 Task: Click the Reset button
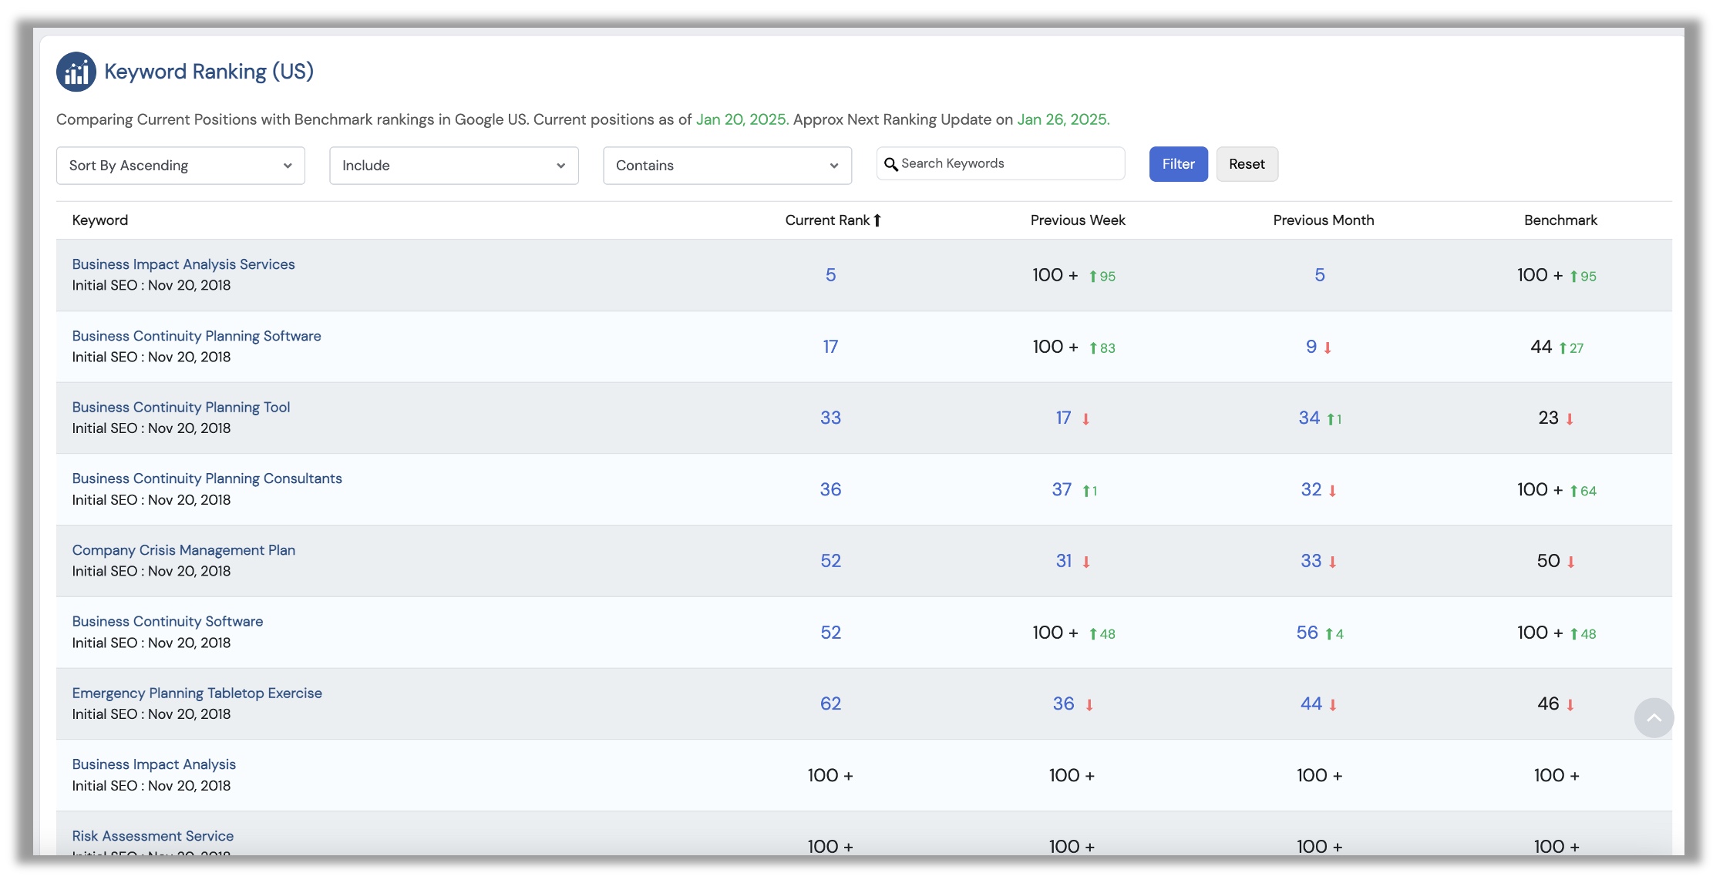(x=1247, y=164)
